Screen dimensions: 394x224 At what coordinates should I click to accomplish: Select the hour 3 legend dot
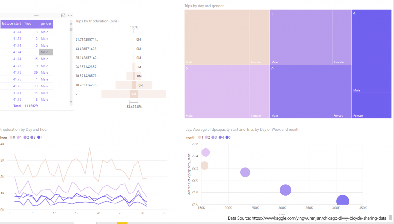point(32,137)
